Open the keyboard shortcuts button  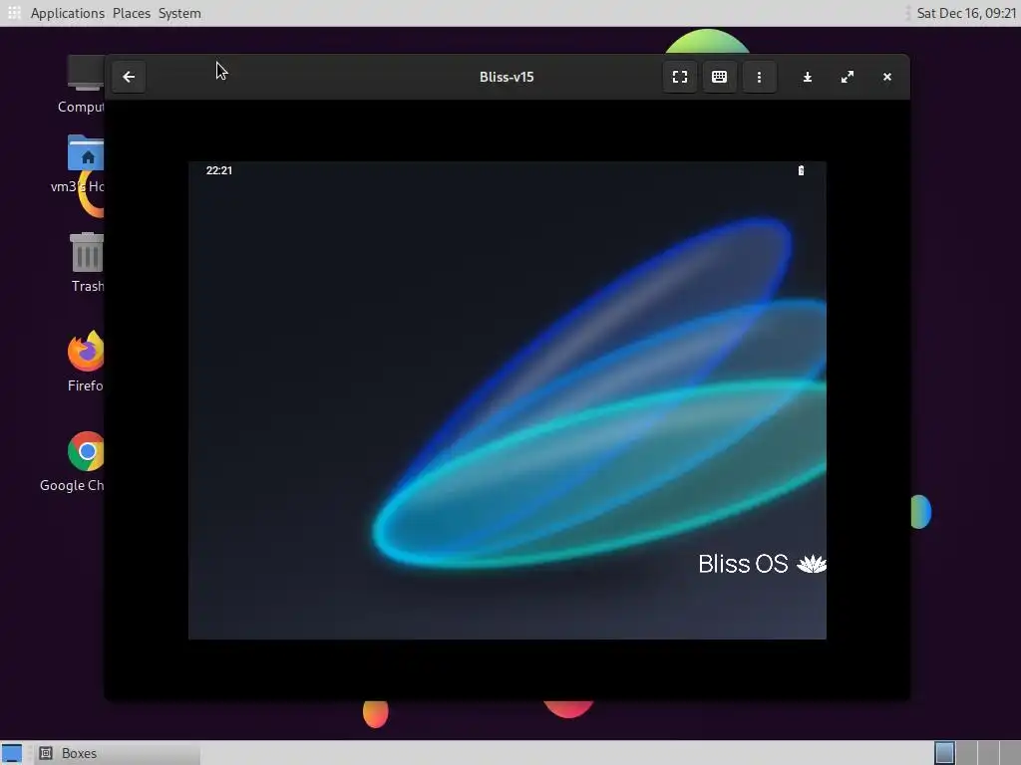point(719,77)
